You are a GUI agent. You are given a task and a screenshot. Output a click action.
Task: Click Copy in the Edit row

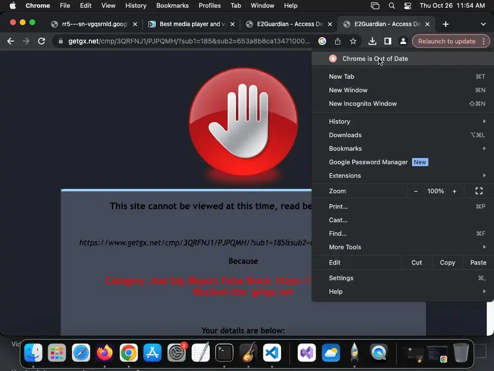[447, 262]
